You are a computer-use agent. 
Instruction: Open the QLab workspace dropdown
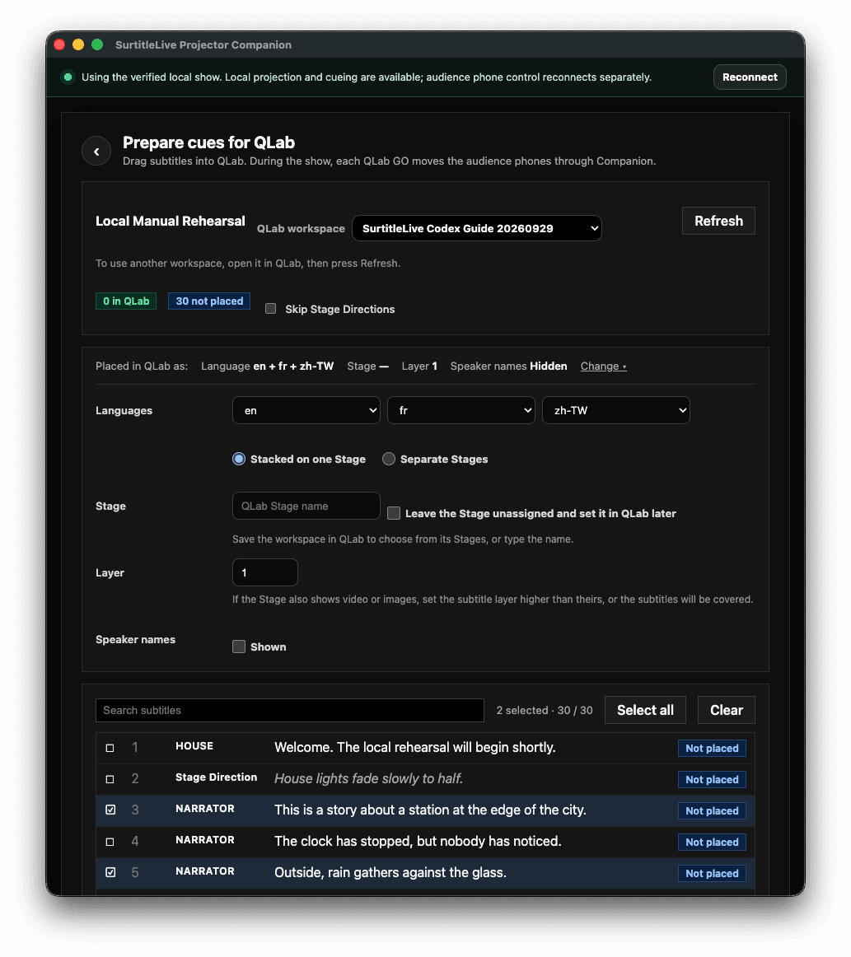point(477,228)
